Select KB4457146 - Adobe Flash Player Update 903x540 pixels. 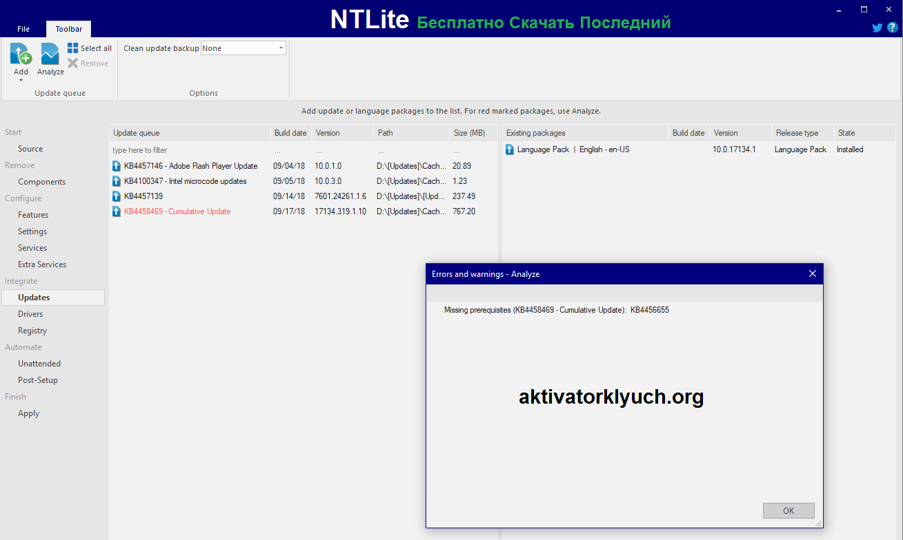click(x=191, y=166)
